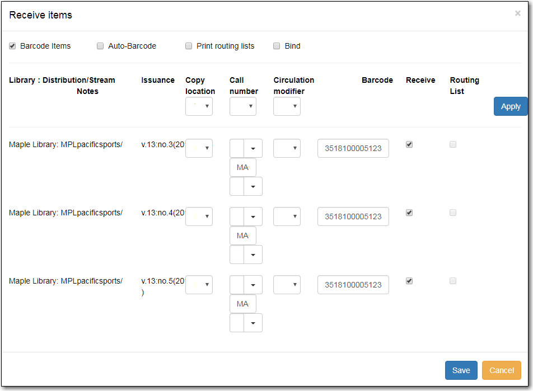Open Copy location dropdown for v.13:no.3

[199, 148]
